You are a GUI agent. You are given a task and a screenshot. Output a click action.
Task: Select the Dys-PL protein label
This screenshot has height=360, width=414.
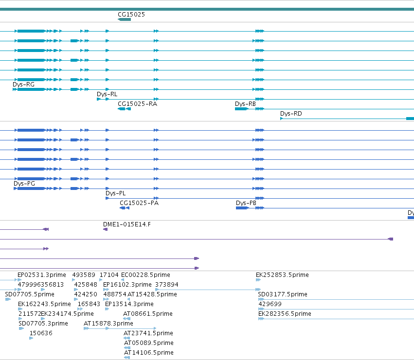pyautogui.click(x=116, y=193)
